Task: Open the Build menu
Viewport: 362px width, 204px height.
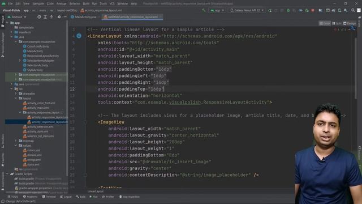Action: [86, 3]
